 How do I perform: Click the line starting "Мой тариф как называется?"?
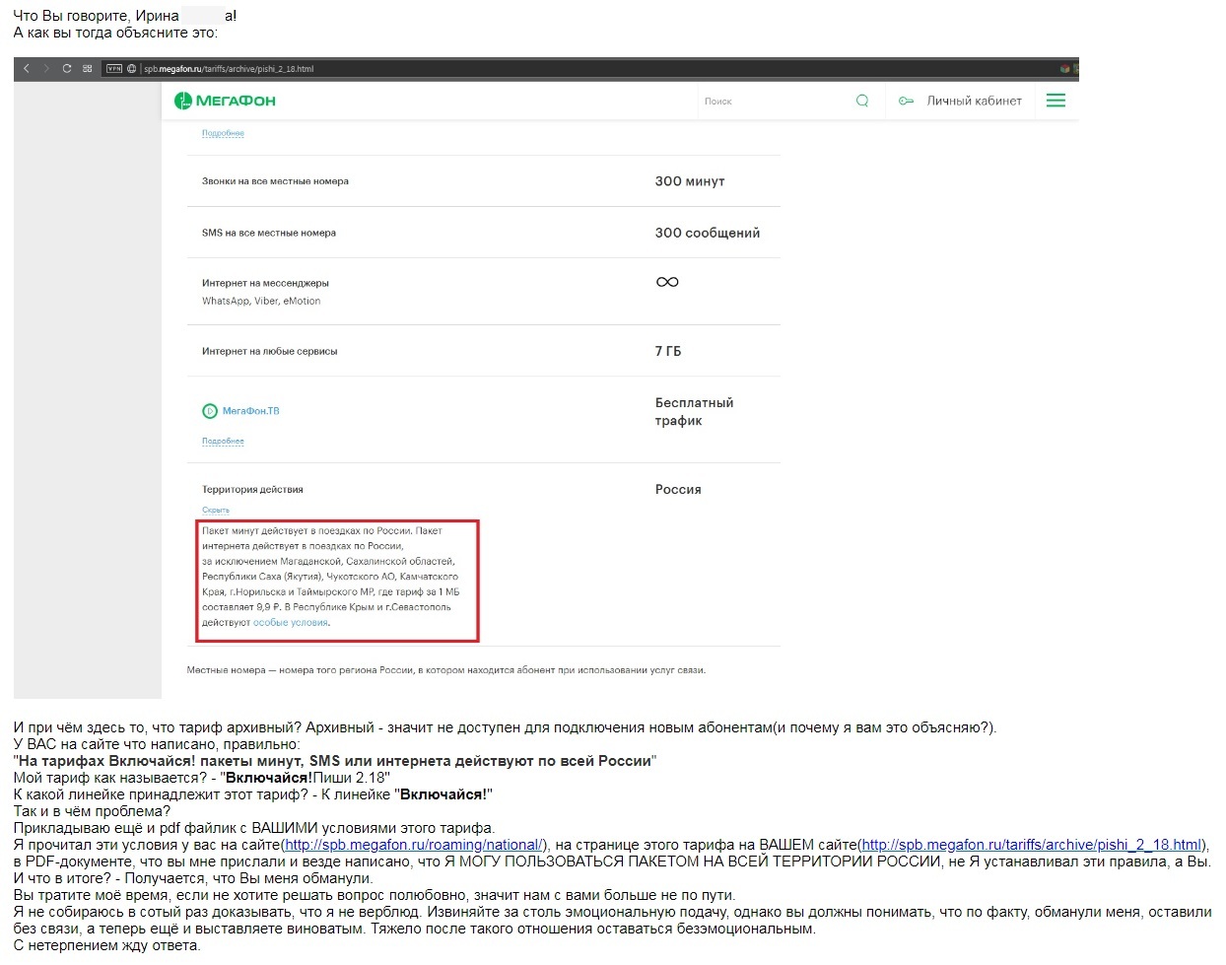point(202,778)
